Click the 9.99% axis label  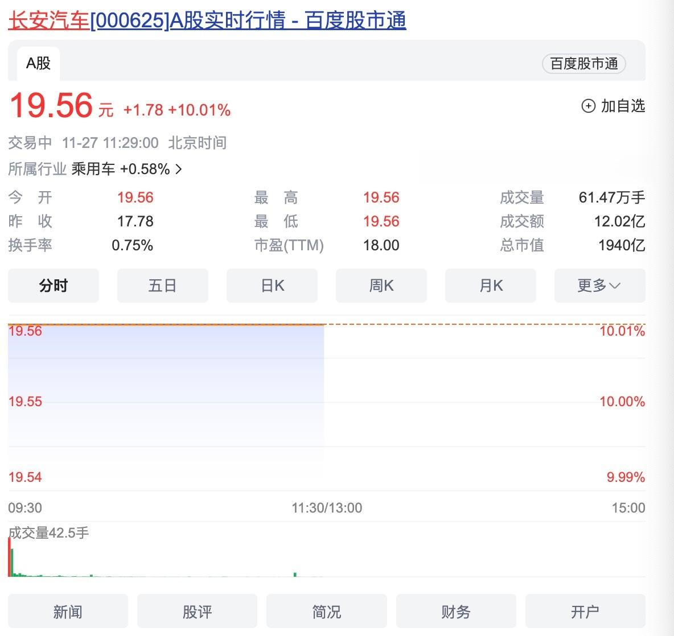point(626,477)
